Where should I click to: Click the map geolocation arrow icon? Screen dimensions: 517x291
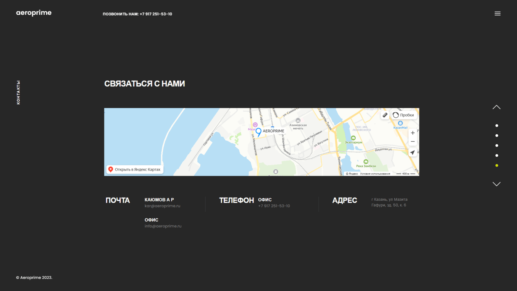(x=413, y=152)
